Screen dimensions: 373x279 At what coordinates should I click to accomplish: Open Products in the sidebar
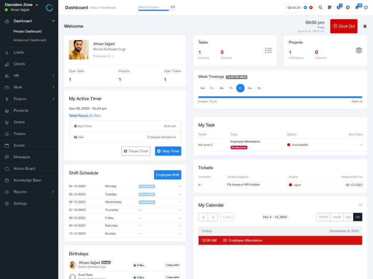[x=29, y=110]
